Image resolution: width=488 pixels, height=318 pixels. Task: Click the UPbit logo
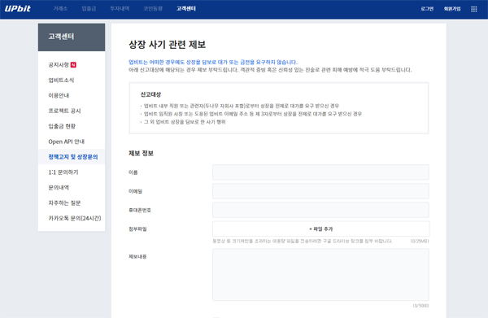(x=18, y=9)
